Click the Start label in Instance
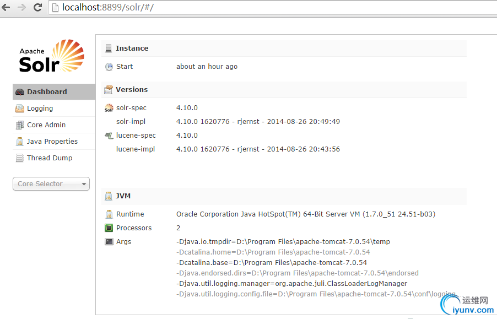This screenshot has width=497, height=319. [125, 67]
